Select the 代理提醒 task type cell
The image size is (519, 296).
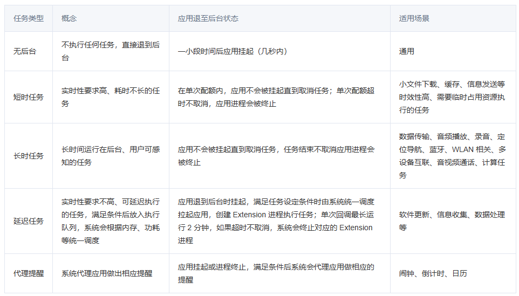point(29,273)
